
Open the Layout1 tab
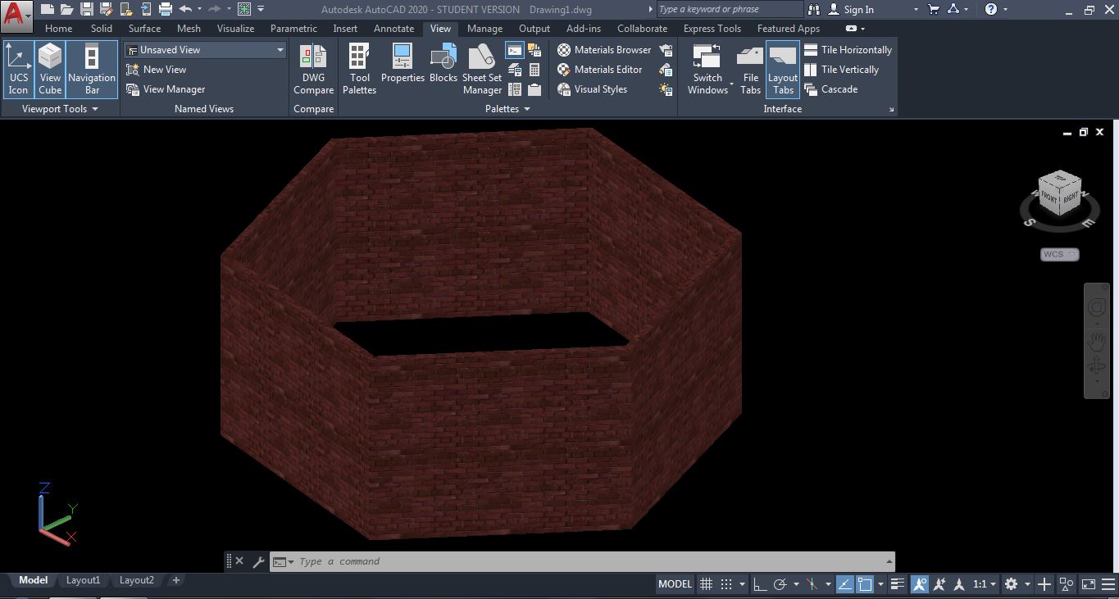click(x=83, y=579)
